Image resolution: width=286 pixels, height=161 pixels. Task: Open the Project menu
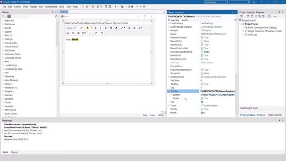pos(34,7)
